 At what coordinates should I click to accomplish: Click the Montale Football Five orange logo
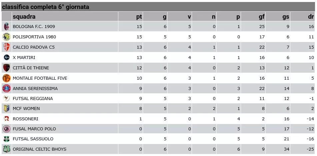coord(6,78)
